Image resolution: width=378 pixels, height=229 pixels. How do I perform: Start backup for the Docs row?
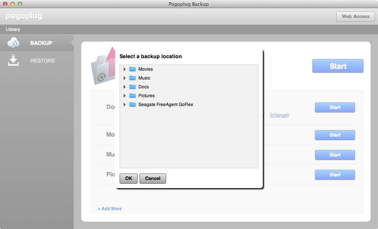(x=335, y=108)
